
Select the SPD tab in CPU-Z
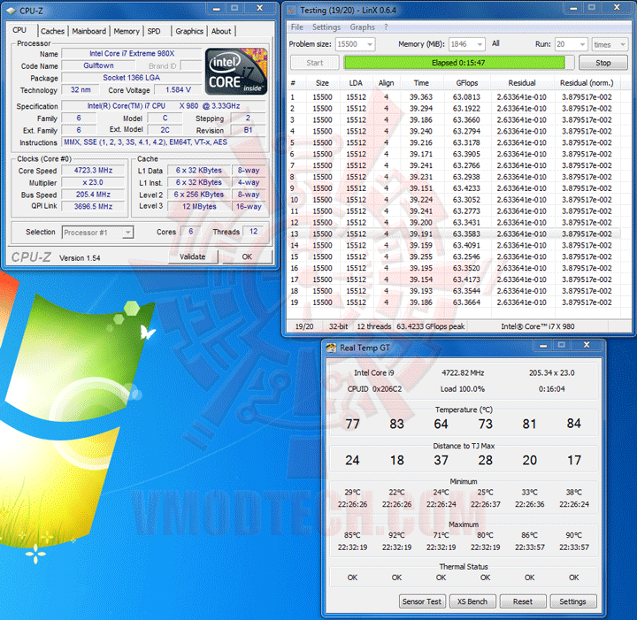[x=154, y=31]
